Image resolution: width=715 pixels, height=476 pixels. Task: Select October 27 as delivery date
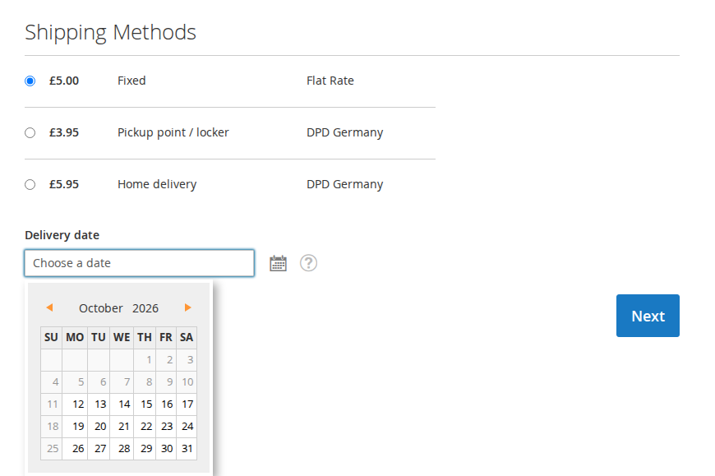click(99, 449)
